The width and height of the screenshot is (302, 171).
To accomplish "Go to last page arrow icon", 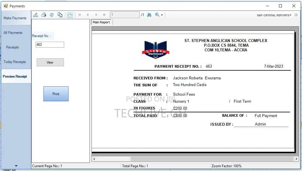I will pos(104,15).
